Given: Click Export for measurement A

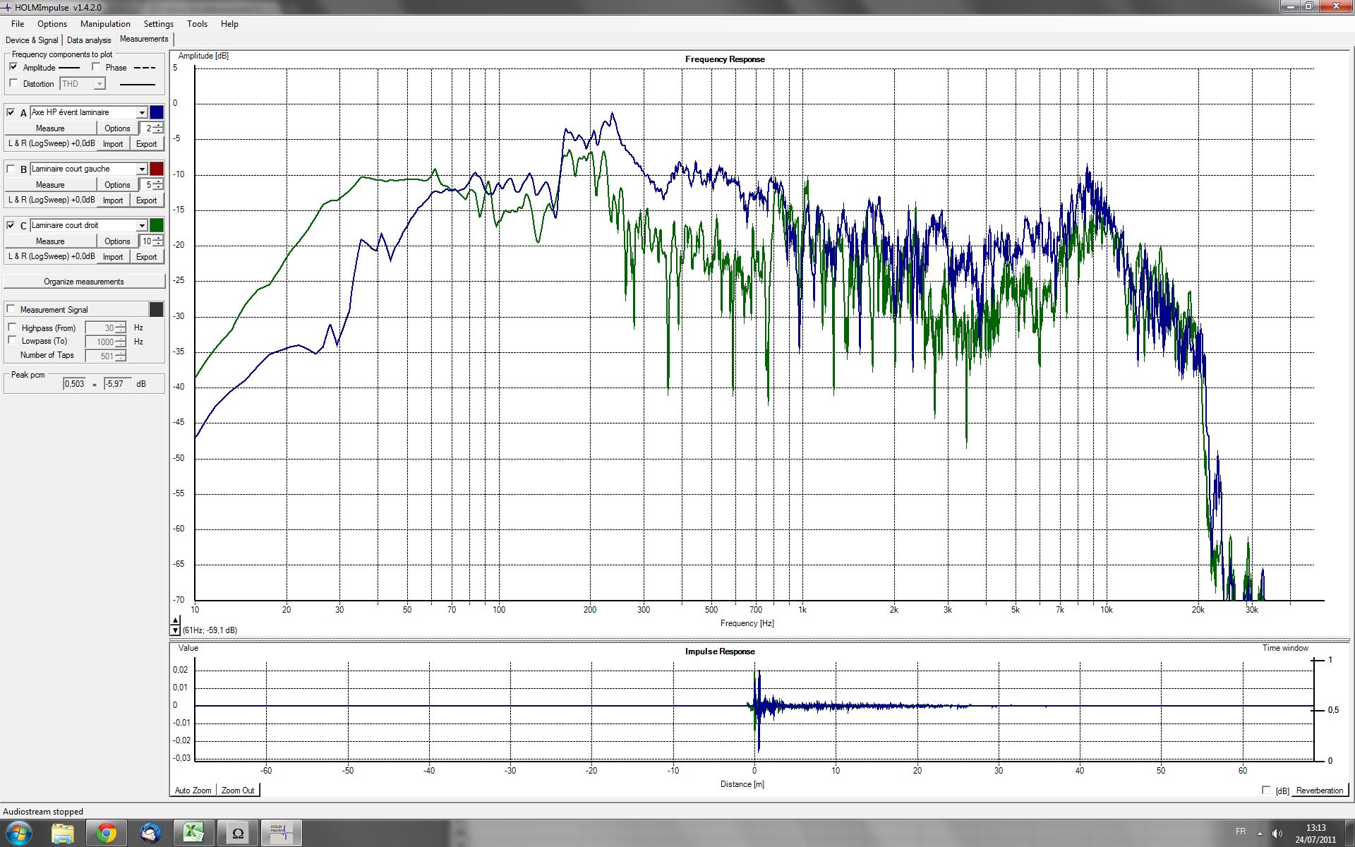Looking at the screenshot, I should (x=147, y=143).
